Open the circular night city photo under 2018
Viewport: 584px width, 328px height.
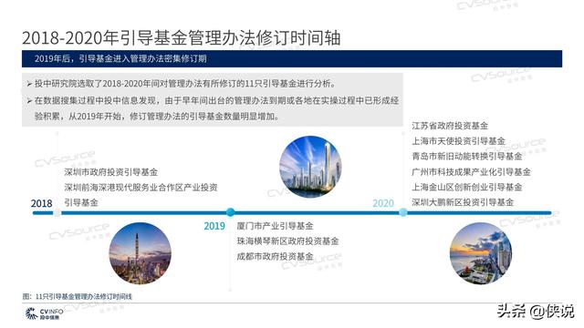pos(140,253)
